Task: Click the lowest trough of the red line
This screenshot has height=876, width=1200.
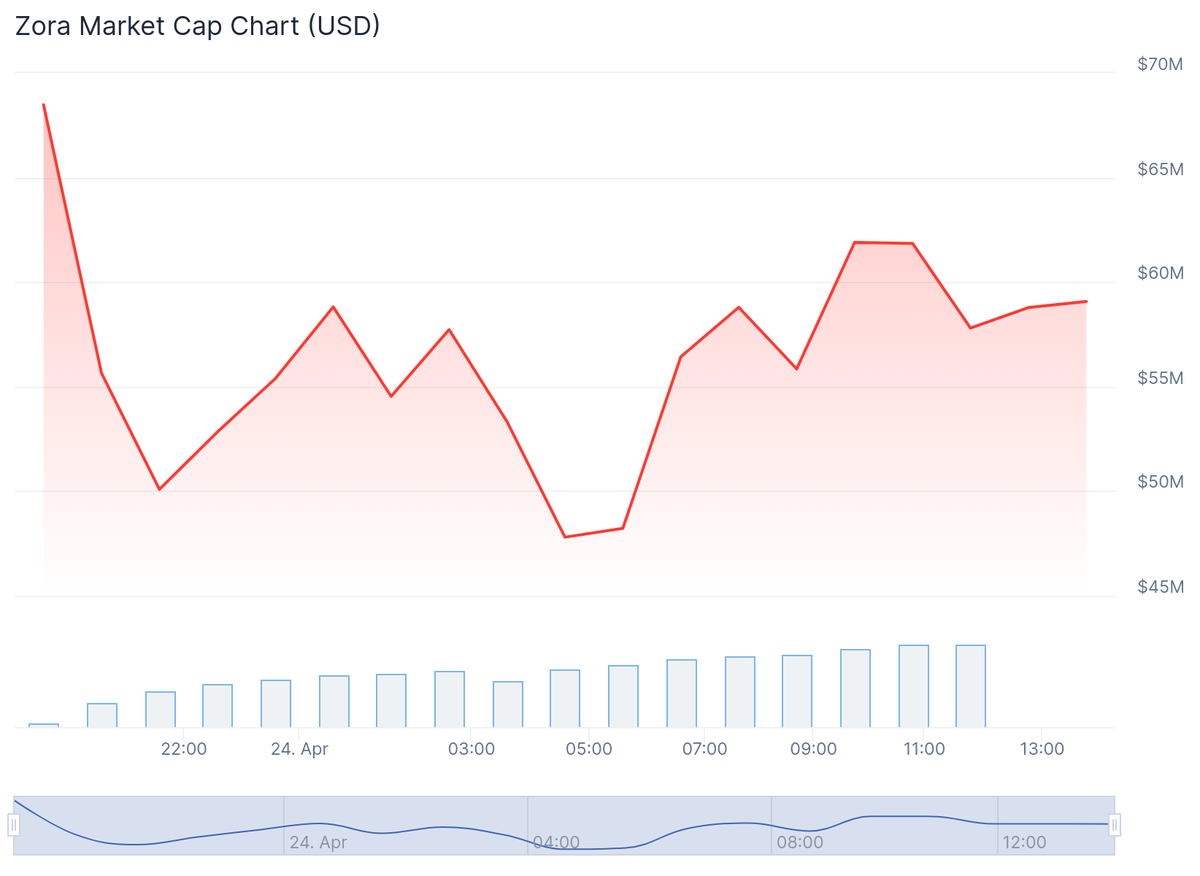Action: coord(565,537)
